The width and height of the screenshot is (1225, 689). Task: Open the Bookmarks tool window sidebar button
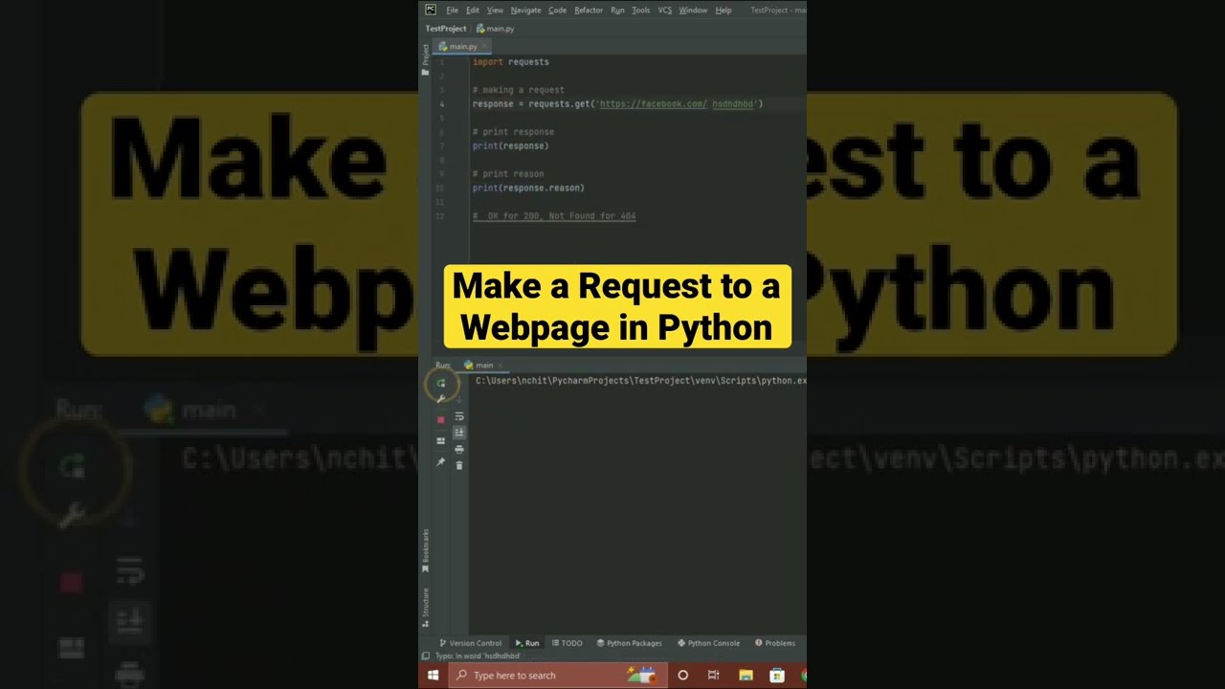[426, 549]
